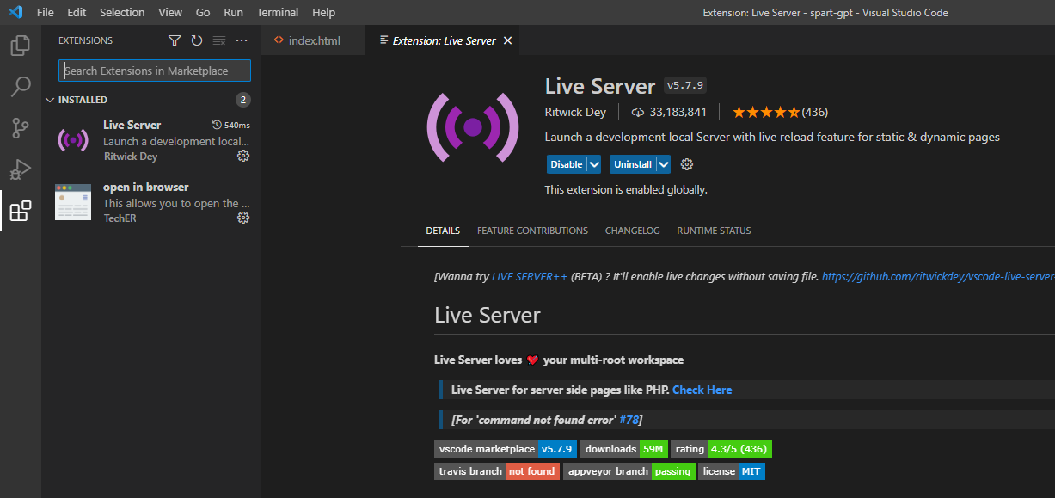The height and width of the screenshot is (498, 1055).
Task: Filter extensions with the funnel icon
Action: coord(175,40)
